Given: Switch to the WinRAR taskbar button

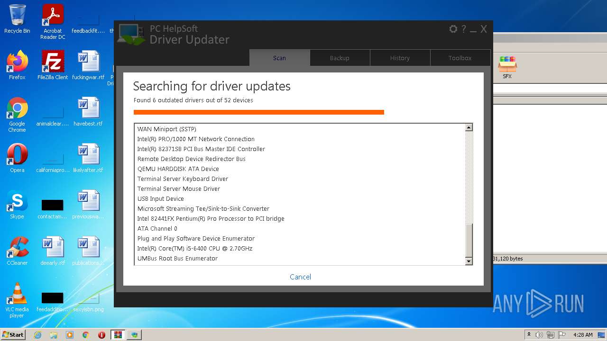Looking at the screenshot, I should pos(118,335).
